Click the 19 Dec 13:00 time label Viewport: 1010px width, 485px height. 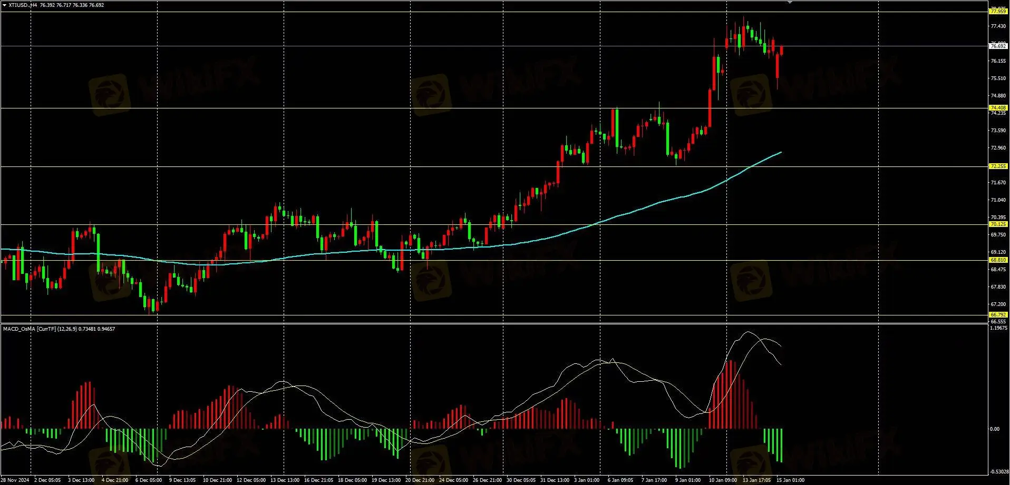tap(386, 480)
